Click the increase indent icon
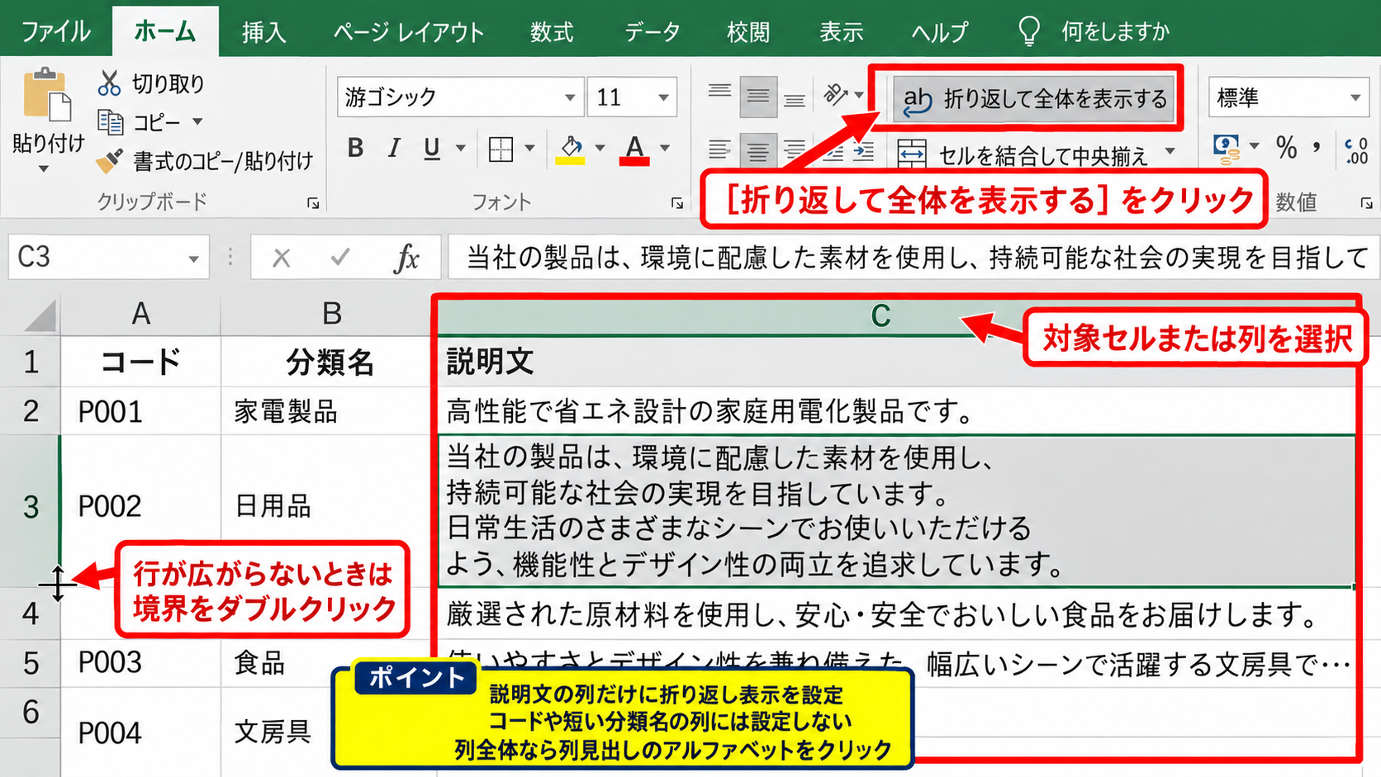 (863, 151)
